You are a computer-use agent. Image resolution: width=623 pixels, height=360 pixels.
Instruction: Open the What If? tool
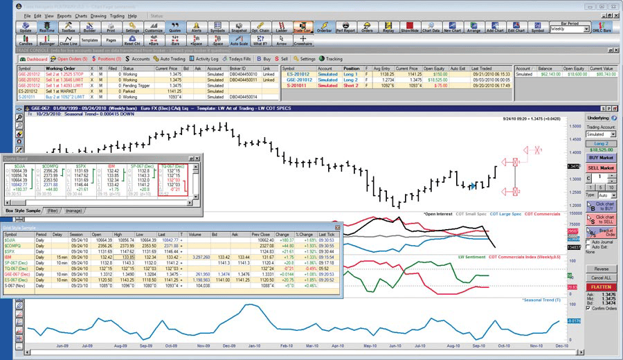click(x=260, y=40)
